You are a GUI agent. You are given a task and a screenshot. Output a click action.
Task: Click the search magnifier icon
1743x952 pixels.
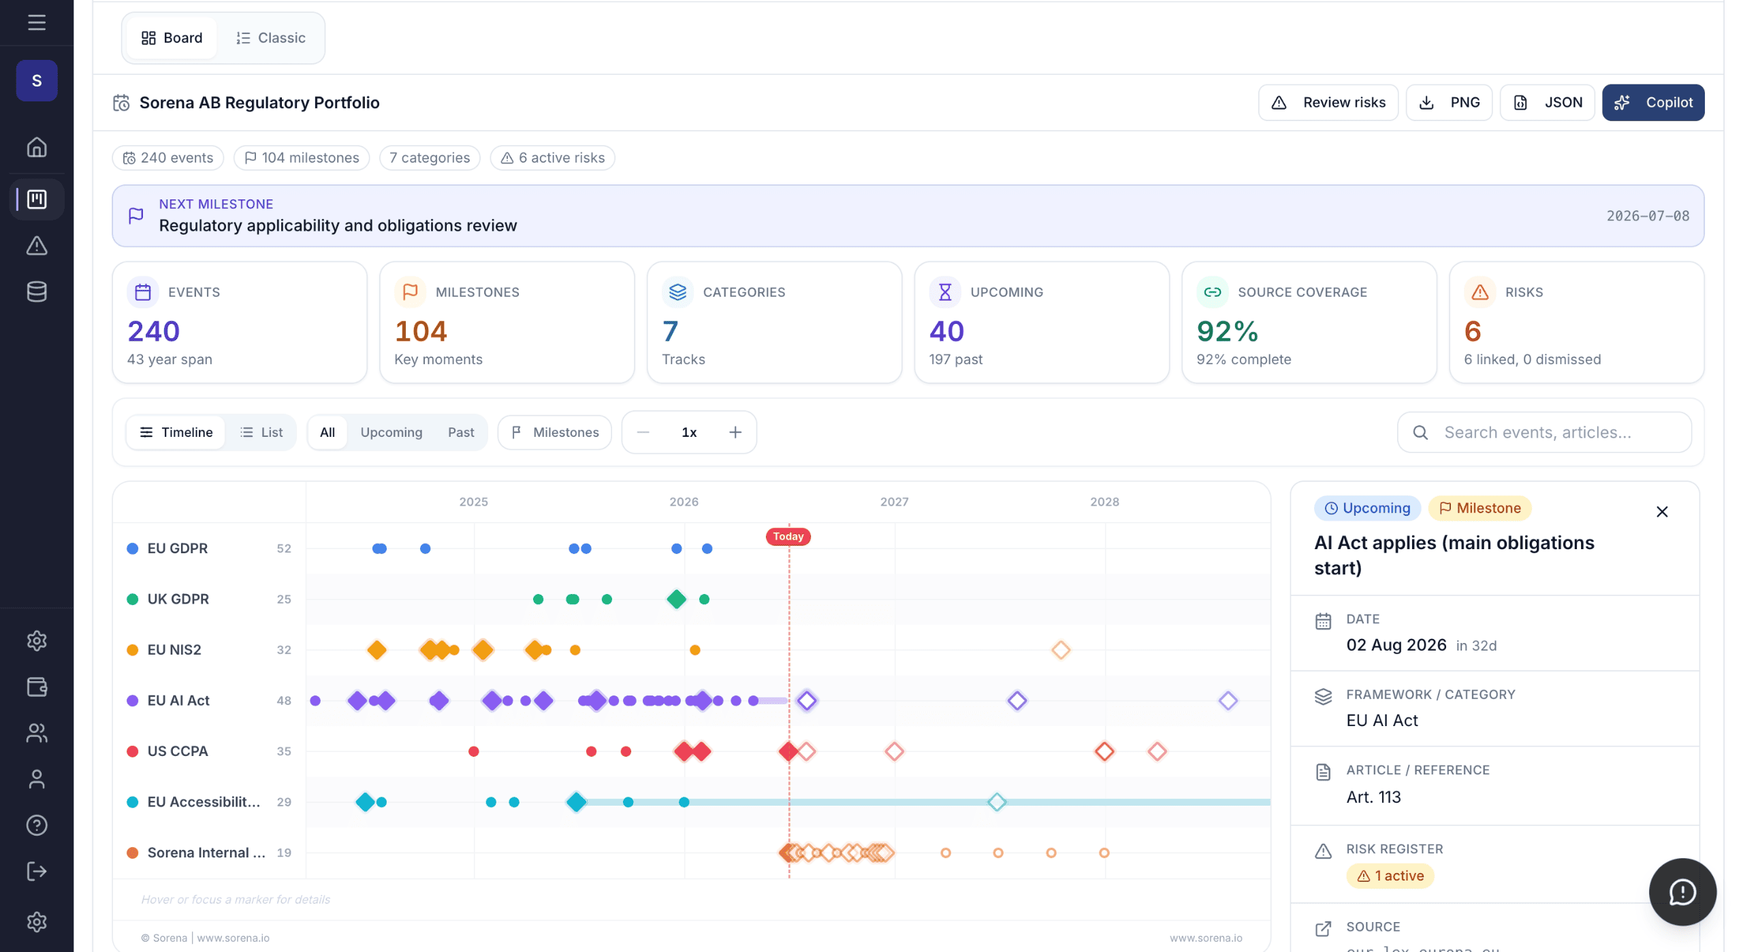1420,432
